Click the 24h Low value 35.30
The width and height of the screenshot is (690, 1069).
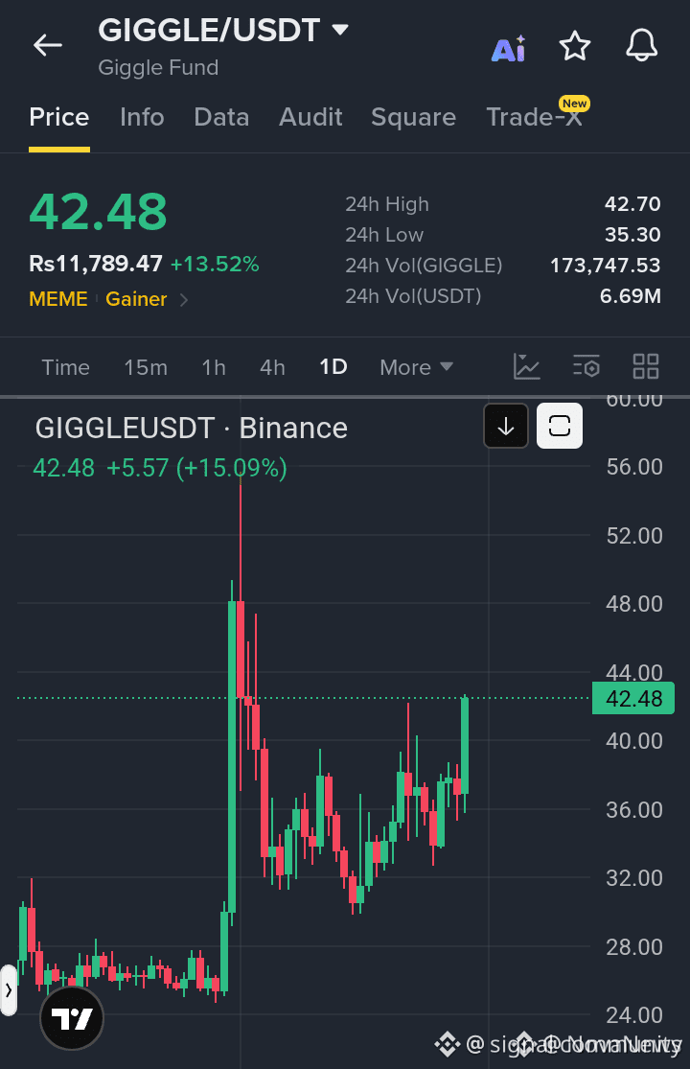coord(632,235)
